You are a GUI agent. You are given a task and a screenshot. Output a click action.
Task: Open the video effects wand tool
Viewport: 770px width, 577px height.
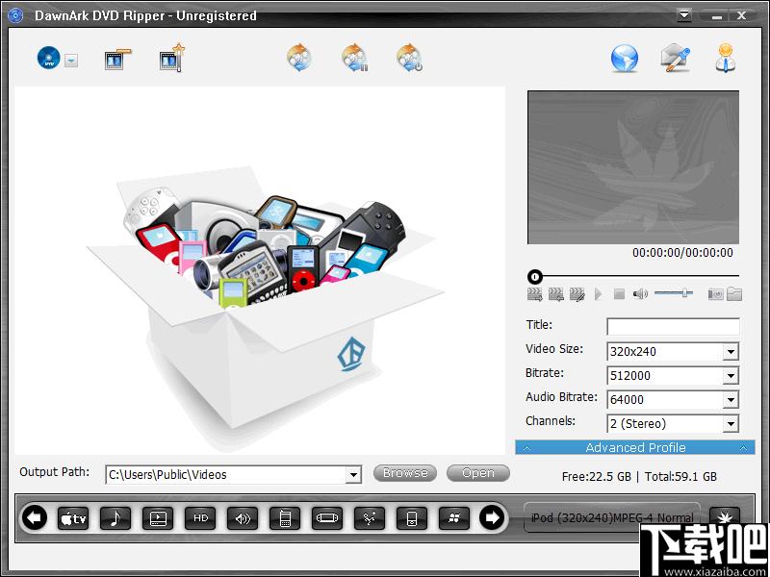pyautogui.click(x=172, y=59)
